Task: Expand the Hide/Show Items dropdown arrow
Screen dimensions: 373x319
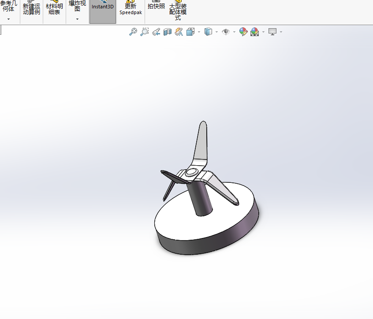Action: click(234, 32)
